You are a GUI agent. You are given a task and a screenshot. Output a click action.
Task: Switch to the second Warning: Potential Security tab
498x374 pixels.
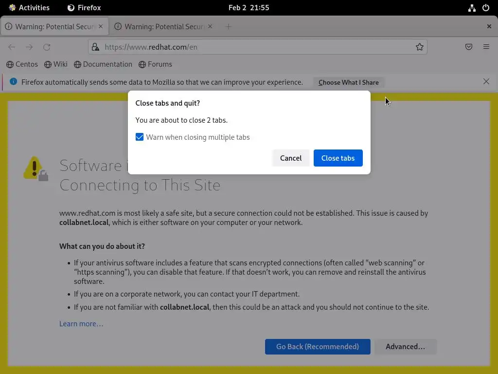[x=164, y=27]
